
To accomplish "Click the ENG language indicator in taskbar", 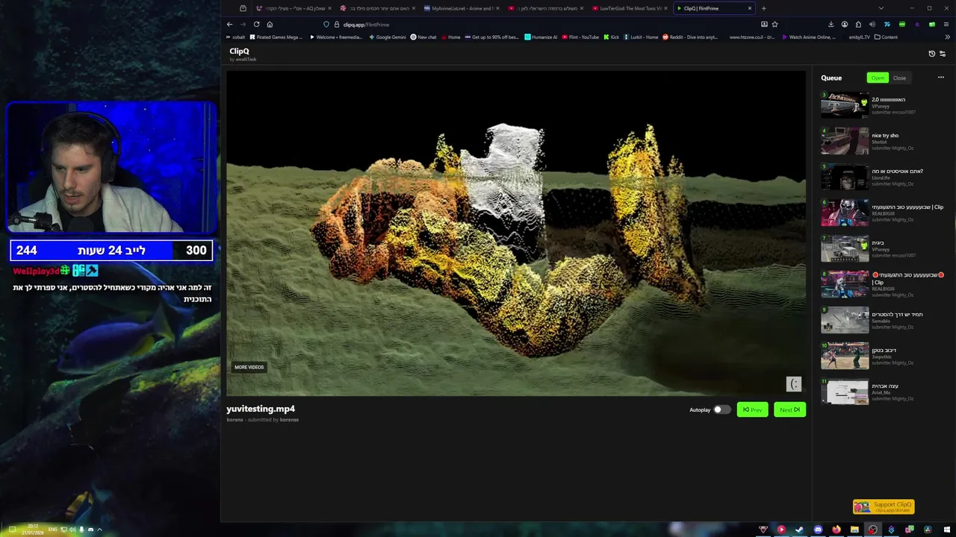I will point(53,530).
